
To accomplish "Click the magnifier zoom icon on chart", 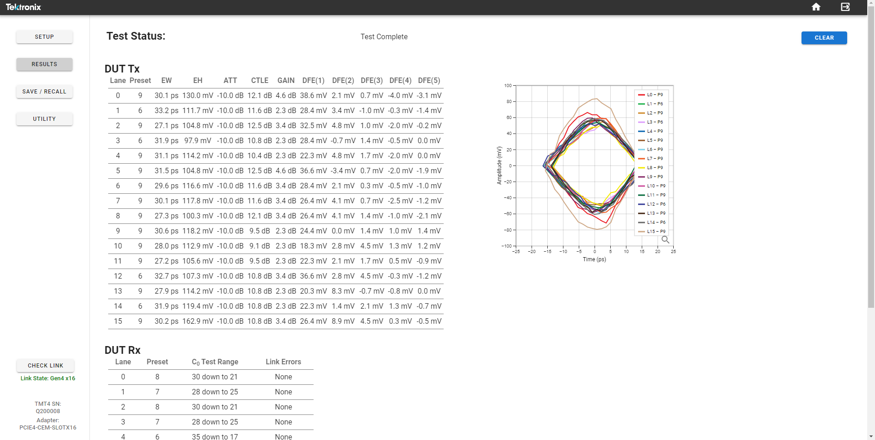I will (665, 239).
